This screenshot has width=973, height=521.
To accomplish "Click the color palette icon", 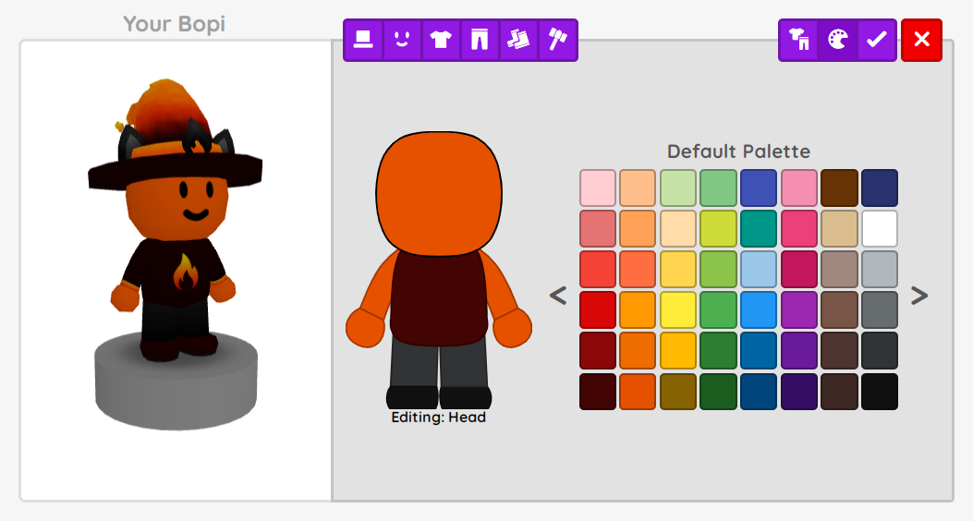I will [837, 41].
